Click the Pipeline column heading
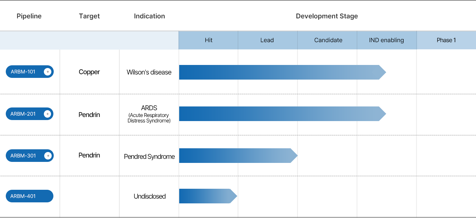 (x=29, y=16)
